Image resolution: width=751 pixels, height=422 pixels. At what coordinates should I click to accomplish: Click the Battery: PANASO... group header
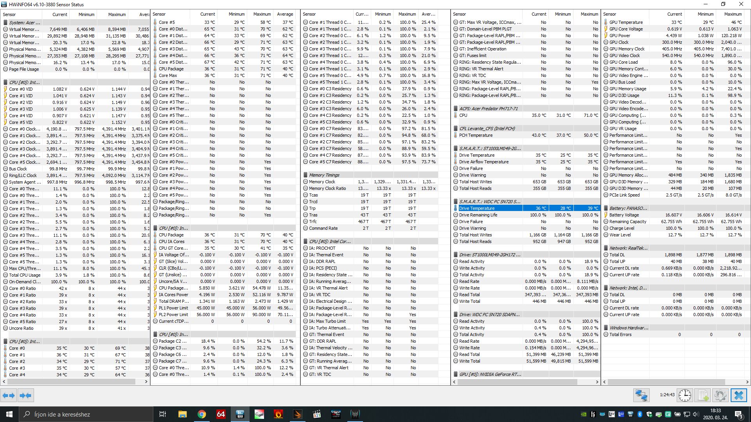click(628, 208)
